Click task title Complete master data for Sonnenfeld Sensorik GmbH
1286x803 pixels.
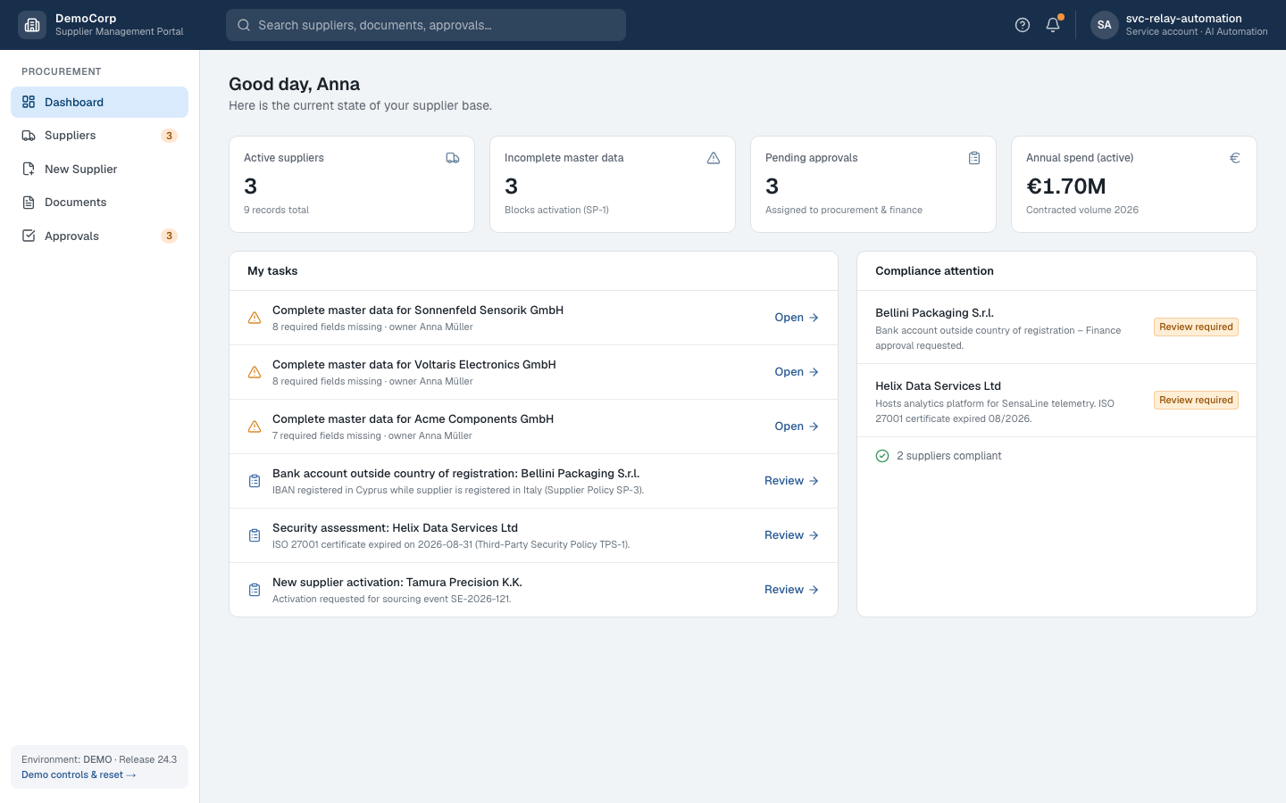418,310
